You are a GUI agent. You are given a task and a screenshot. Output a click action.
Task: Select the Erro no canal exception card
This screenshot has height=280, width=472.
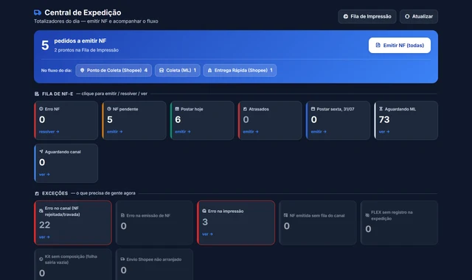(x=73, y=223)
